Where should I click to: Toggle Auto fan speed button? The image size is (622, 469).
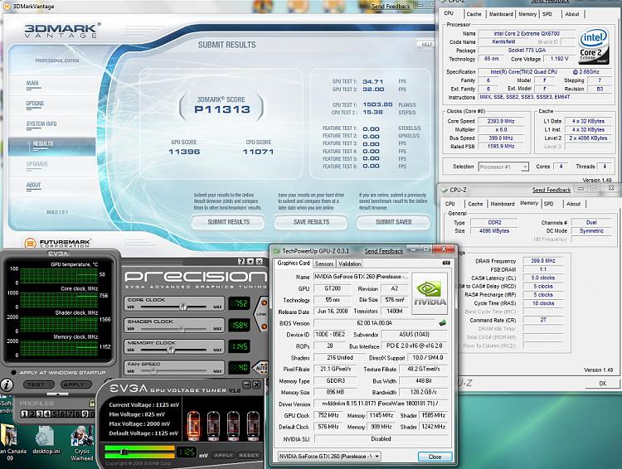click(x=261, y=368)
